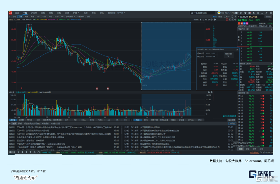Open the 资讯 top menu
Screen dimensions: 280x184
tap(101, 13)
